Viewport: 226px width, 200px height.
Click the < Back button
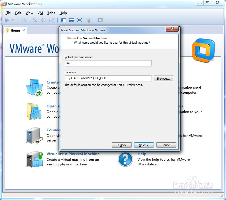pyautogui.click(x=122, y=145)
